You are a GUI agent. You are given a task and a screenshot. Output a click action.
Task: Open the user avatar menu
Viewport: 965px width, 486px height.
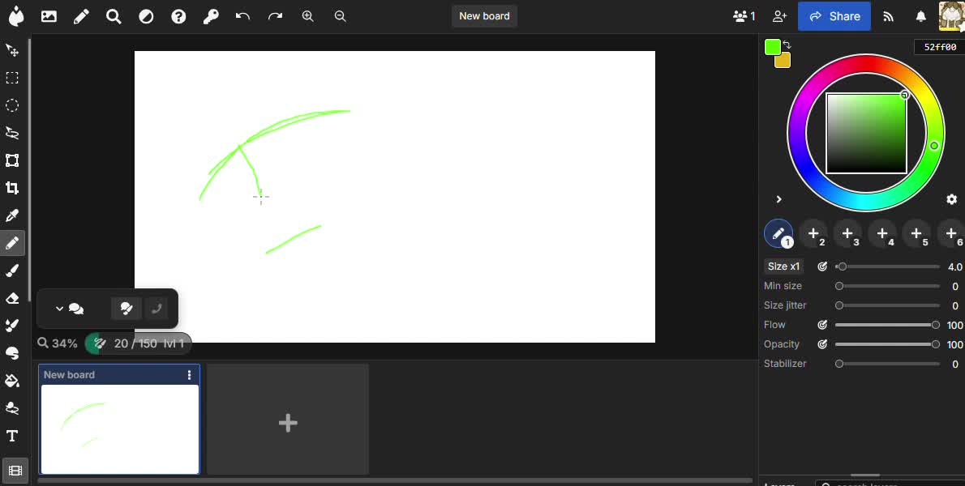click(951, 16)
